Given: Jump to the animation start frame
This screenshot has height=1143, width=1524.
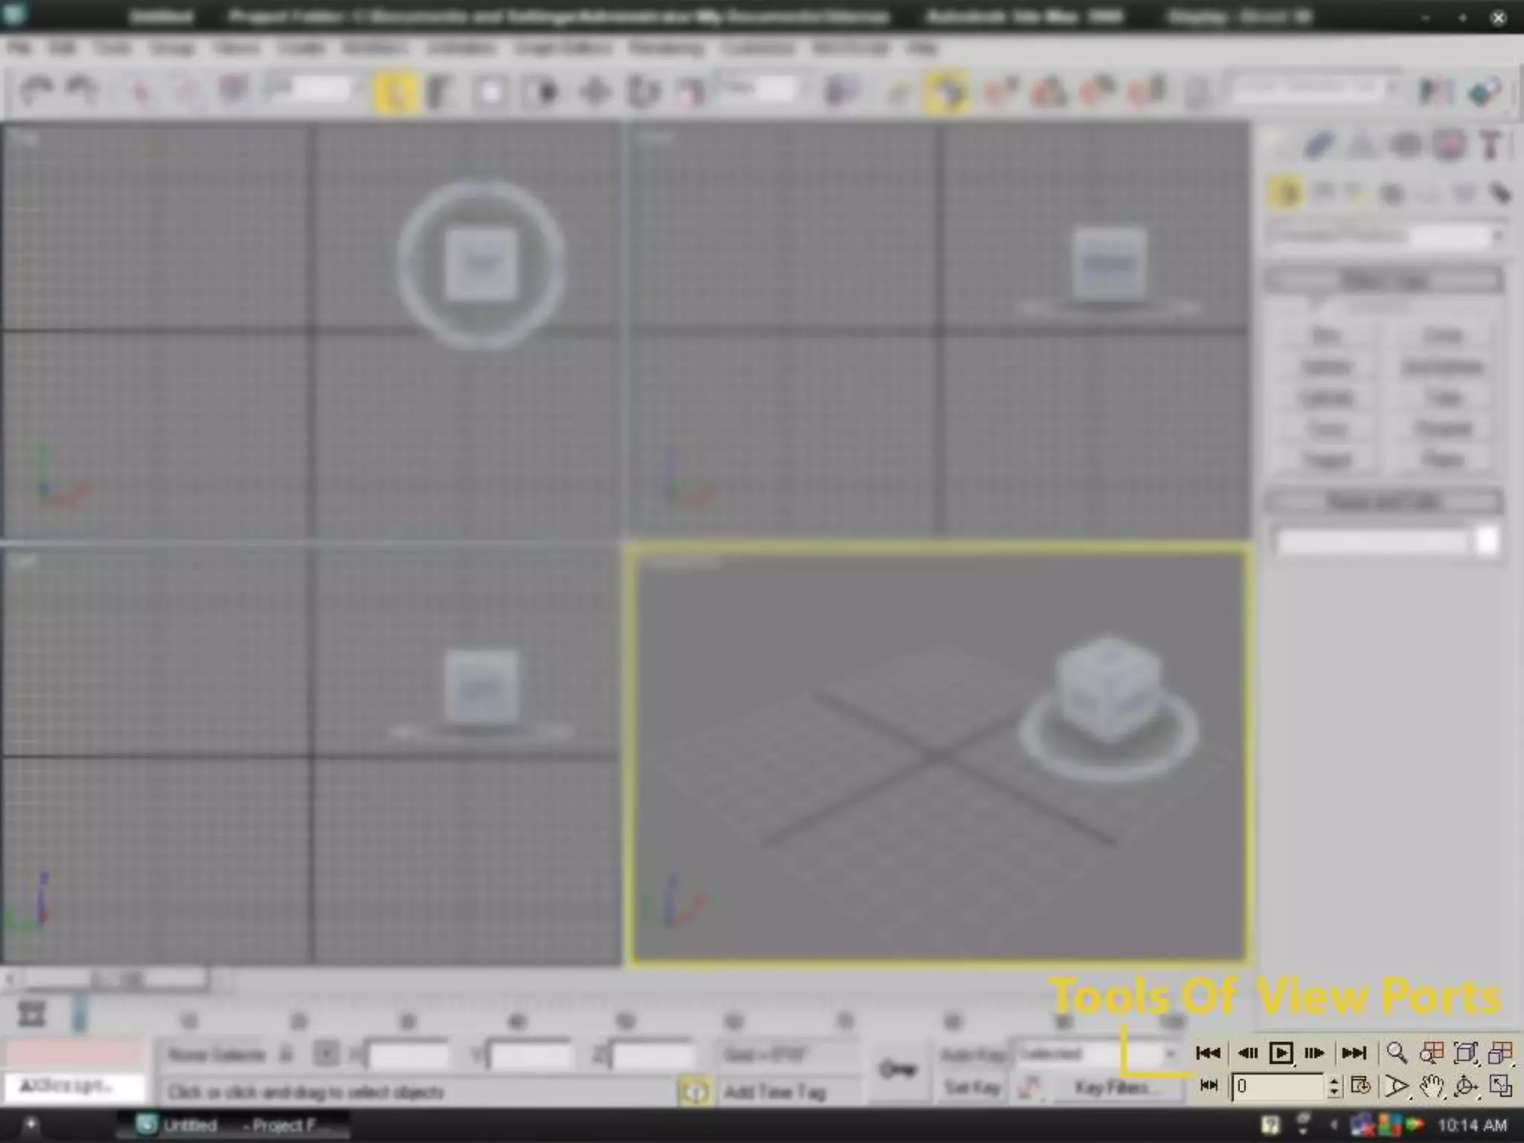Looking at the screenshot, I should (1208, 1052).
